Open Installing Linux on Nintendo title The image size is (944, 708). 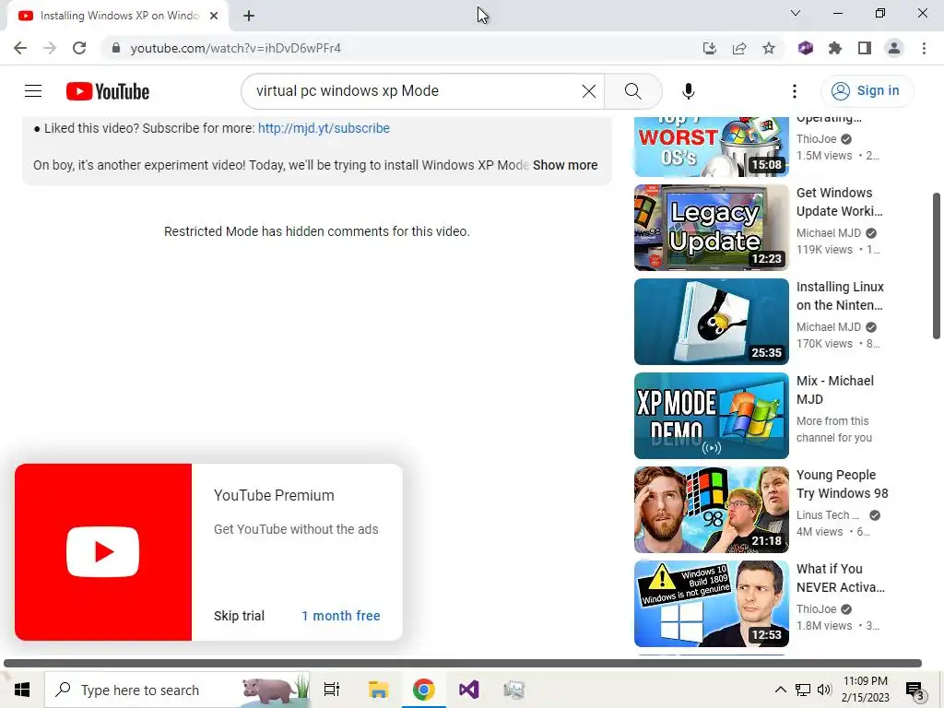point(840,296)
